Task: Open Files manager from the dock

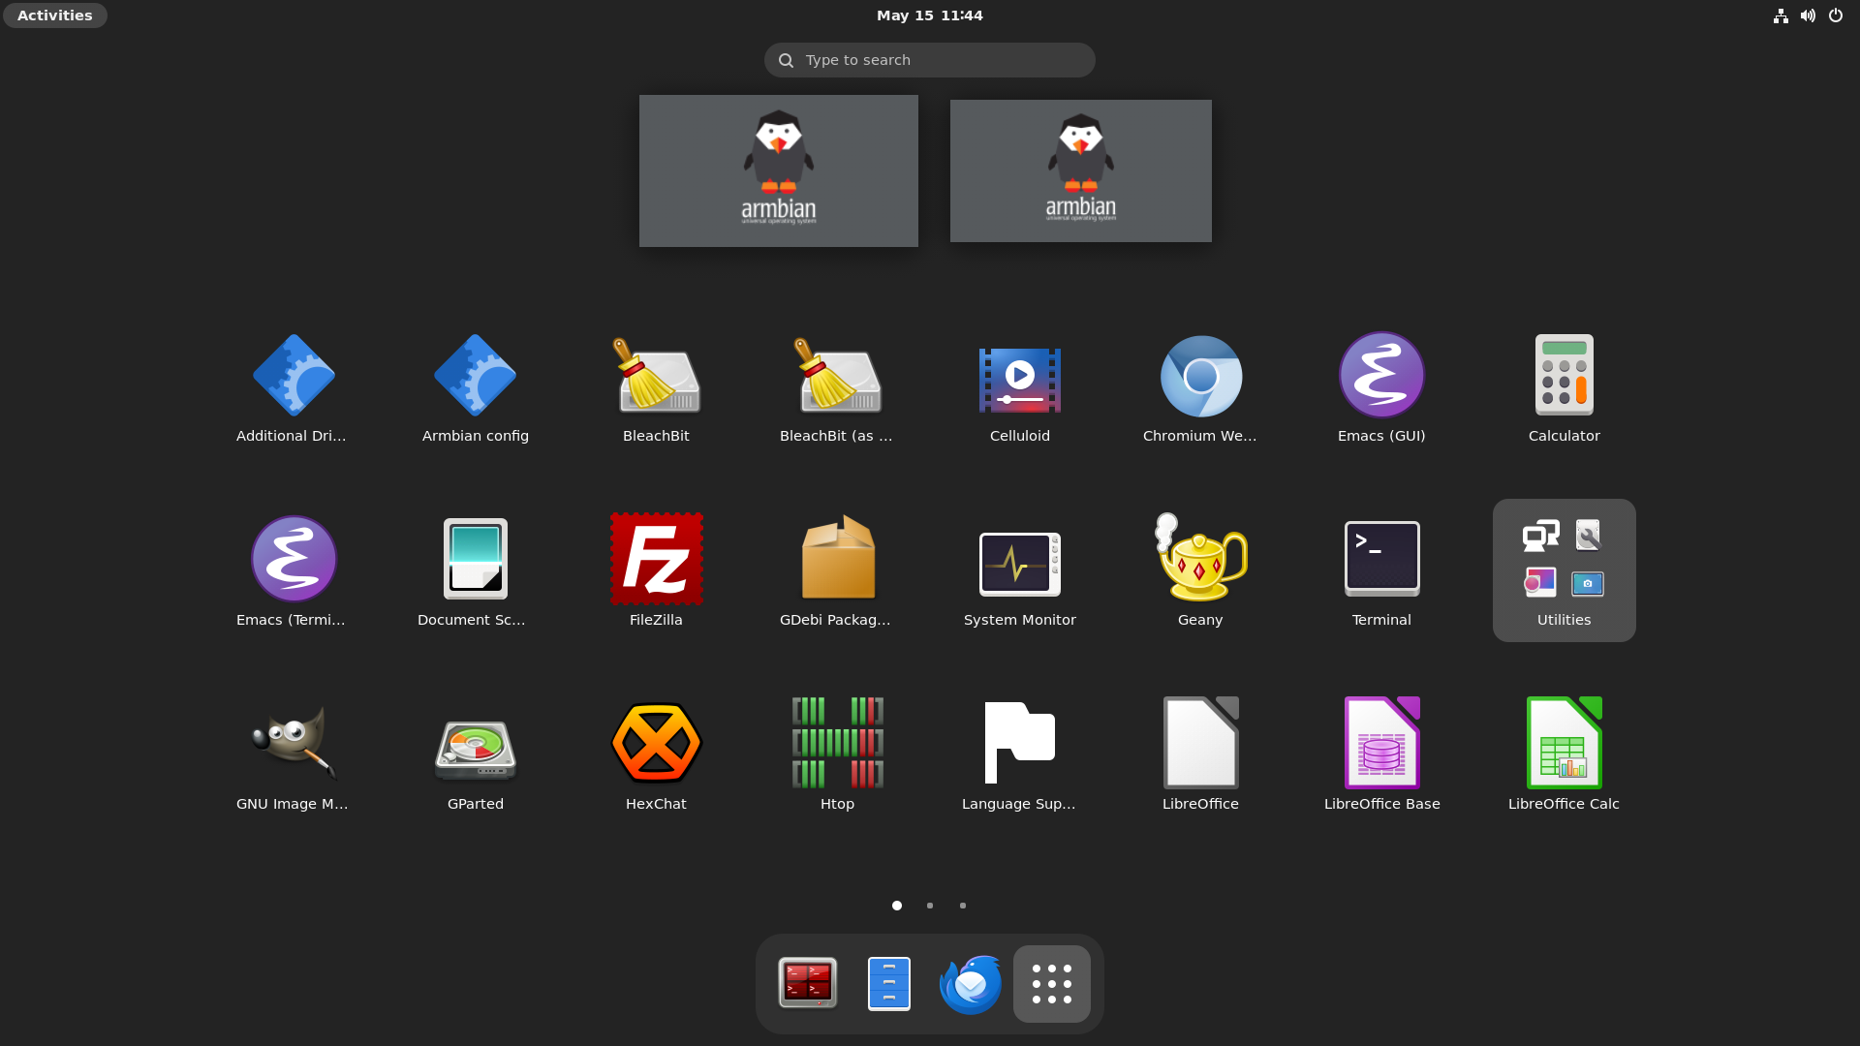Action: point(889,984)
